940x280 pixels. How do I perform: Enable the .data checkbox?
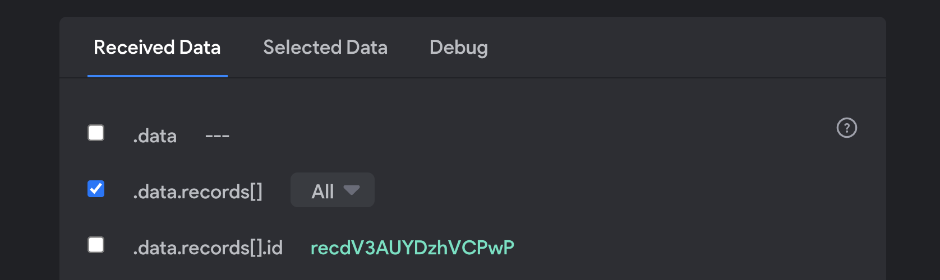[x=96, y=133]
